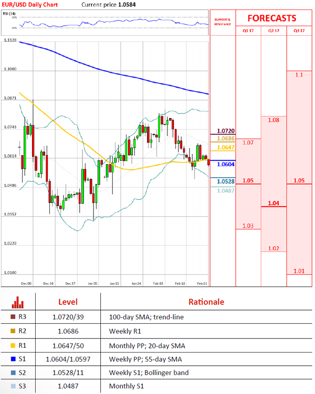
Task: Click the R2 gold color swatch
Action: 13,331
